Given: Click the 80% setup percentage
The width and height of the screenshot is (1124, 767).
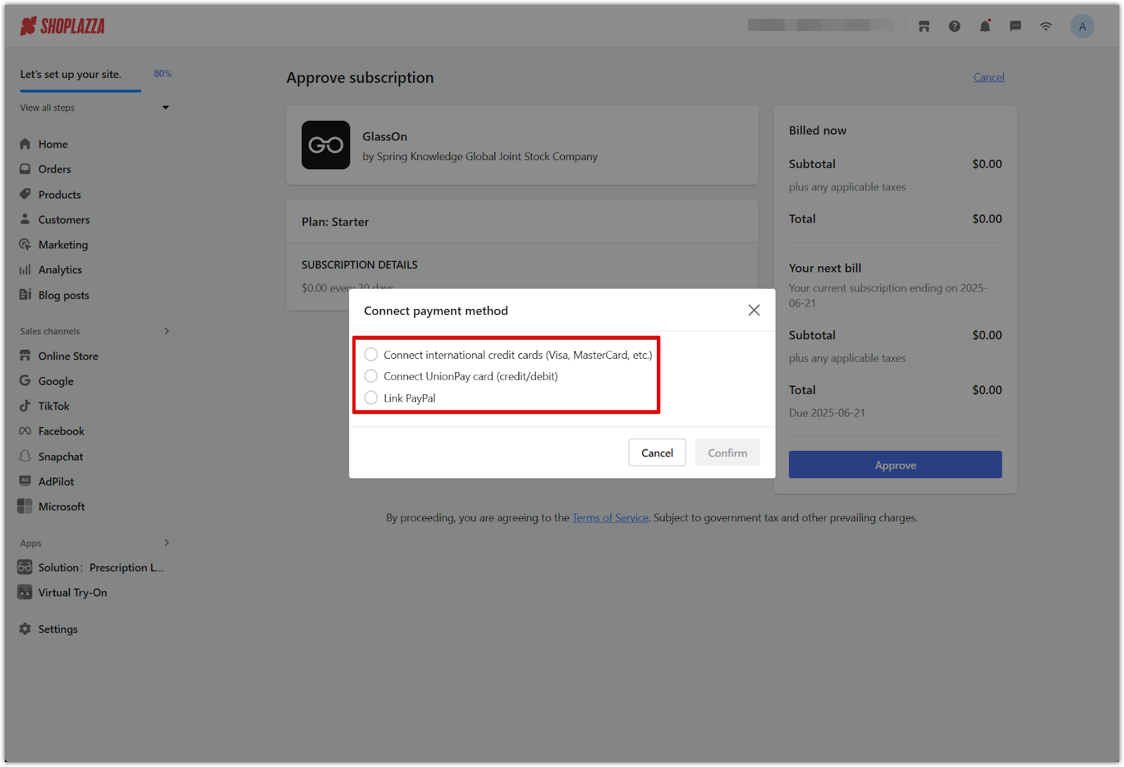Looking at the screenshot, I should (x=162, y=74).
